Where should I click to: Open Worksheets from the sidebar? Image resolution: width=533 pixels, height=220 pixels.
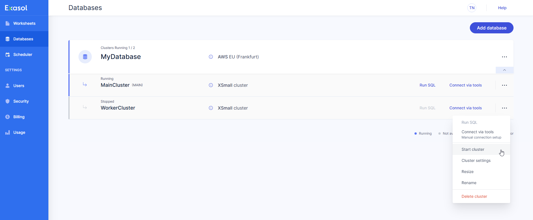[24, 23]
